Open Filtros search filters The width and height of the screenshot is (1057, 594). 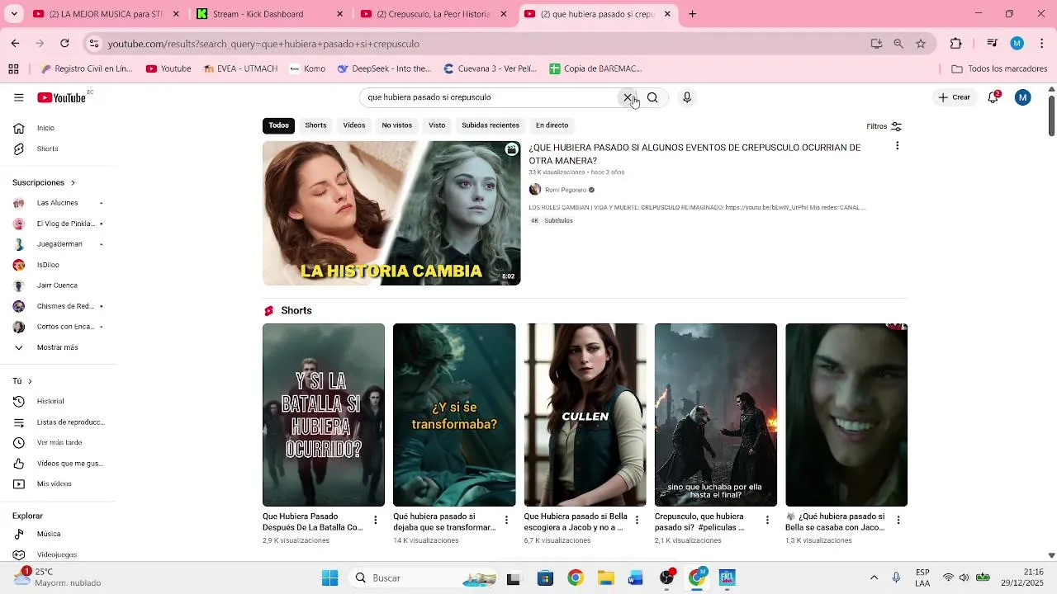click(x=884, y=126)
